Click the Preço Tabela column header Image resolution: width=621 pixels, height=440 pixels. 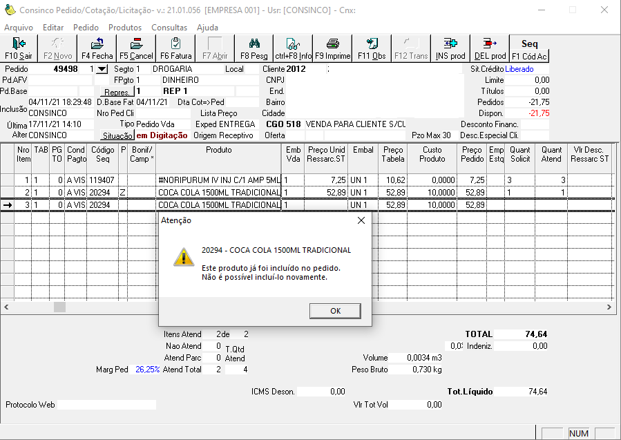(392, 158)
